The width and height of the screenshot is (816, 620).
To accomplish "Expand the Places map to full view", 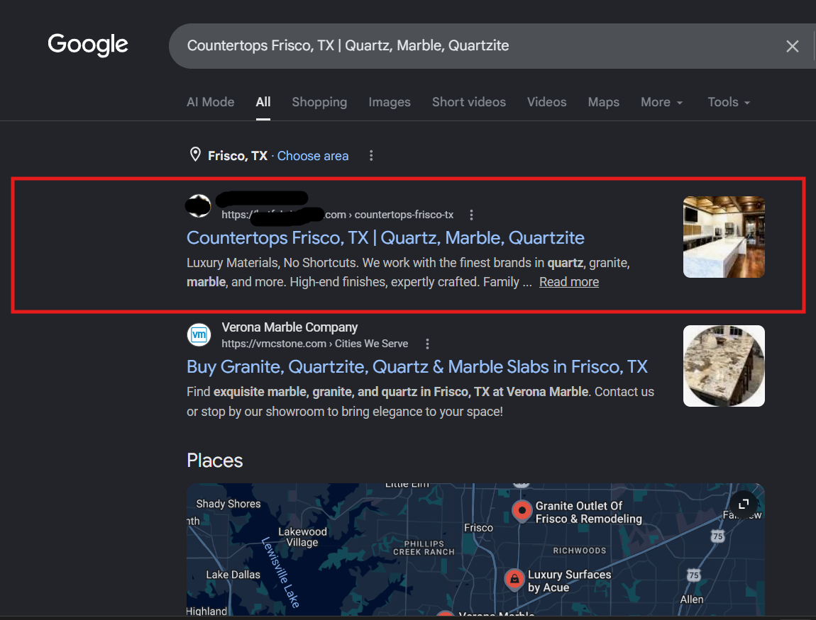I will pos(743,504).
